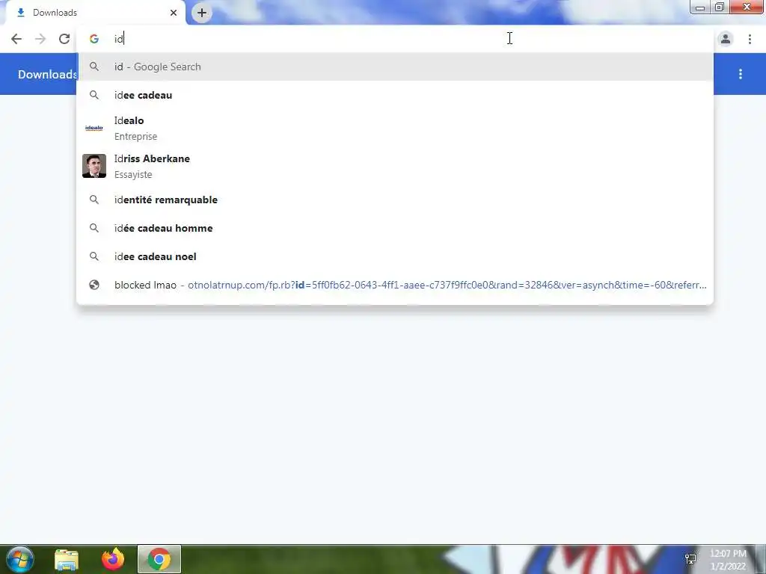Screen dimensions: 766x574
Task: Minimize the Chrome window
Action: [699, 7]
